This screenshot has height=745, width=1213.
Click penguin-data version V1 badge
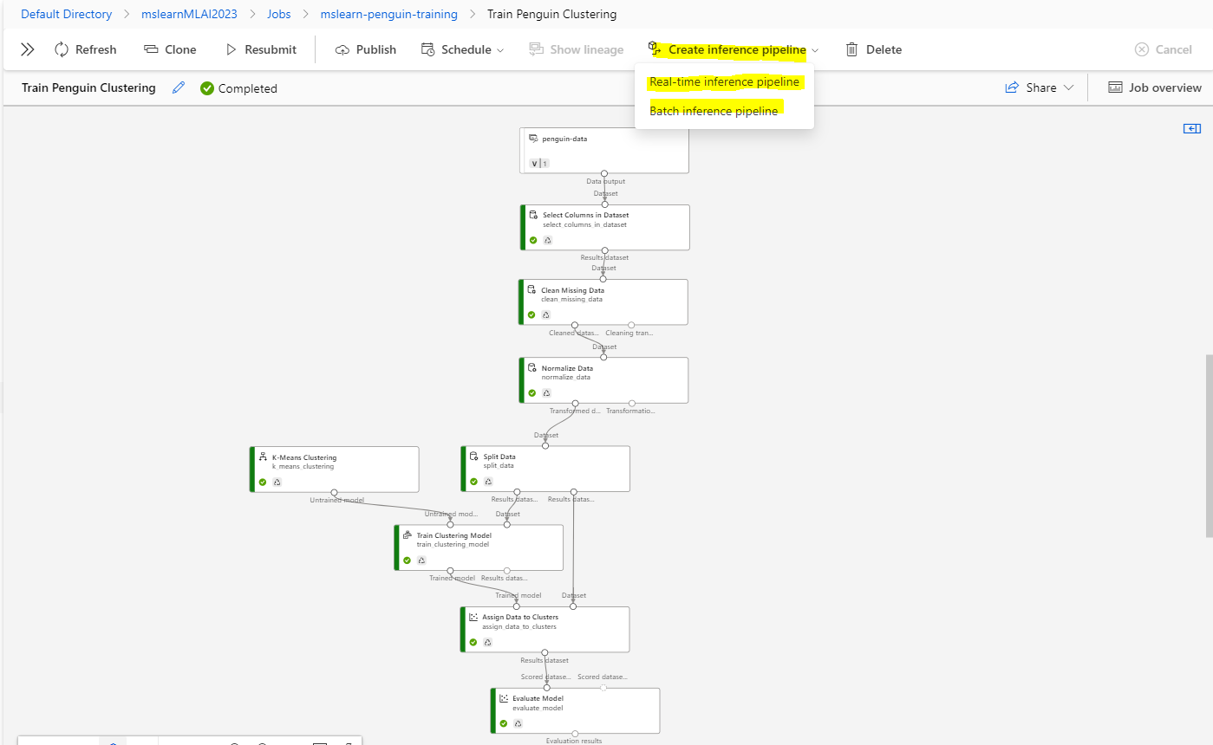[539, 163]
